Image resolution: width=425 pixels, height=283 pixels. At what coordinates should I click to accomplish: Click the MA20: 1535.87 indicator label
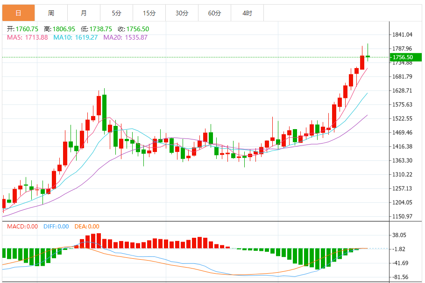125,37
